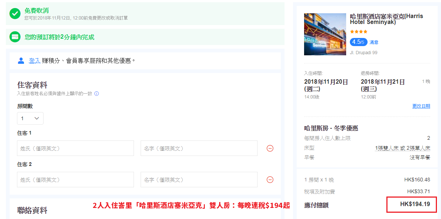The width and height of the screenshot is (441, 219).
Task: Click the bed type 1張雙人床 或 2張單人床 text
Action: pos(403,148)
